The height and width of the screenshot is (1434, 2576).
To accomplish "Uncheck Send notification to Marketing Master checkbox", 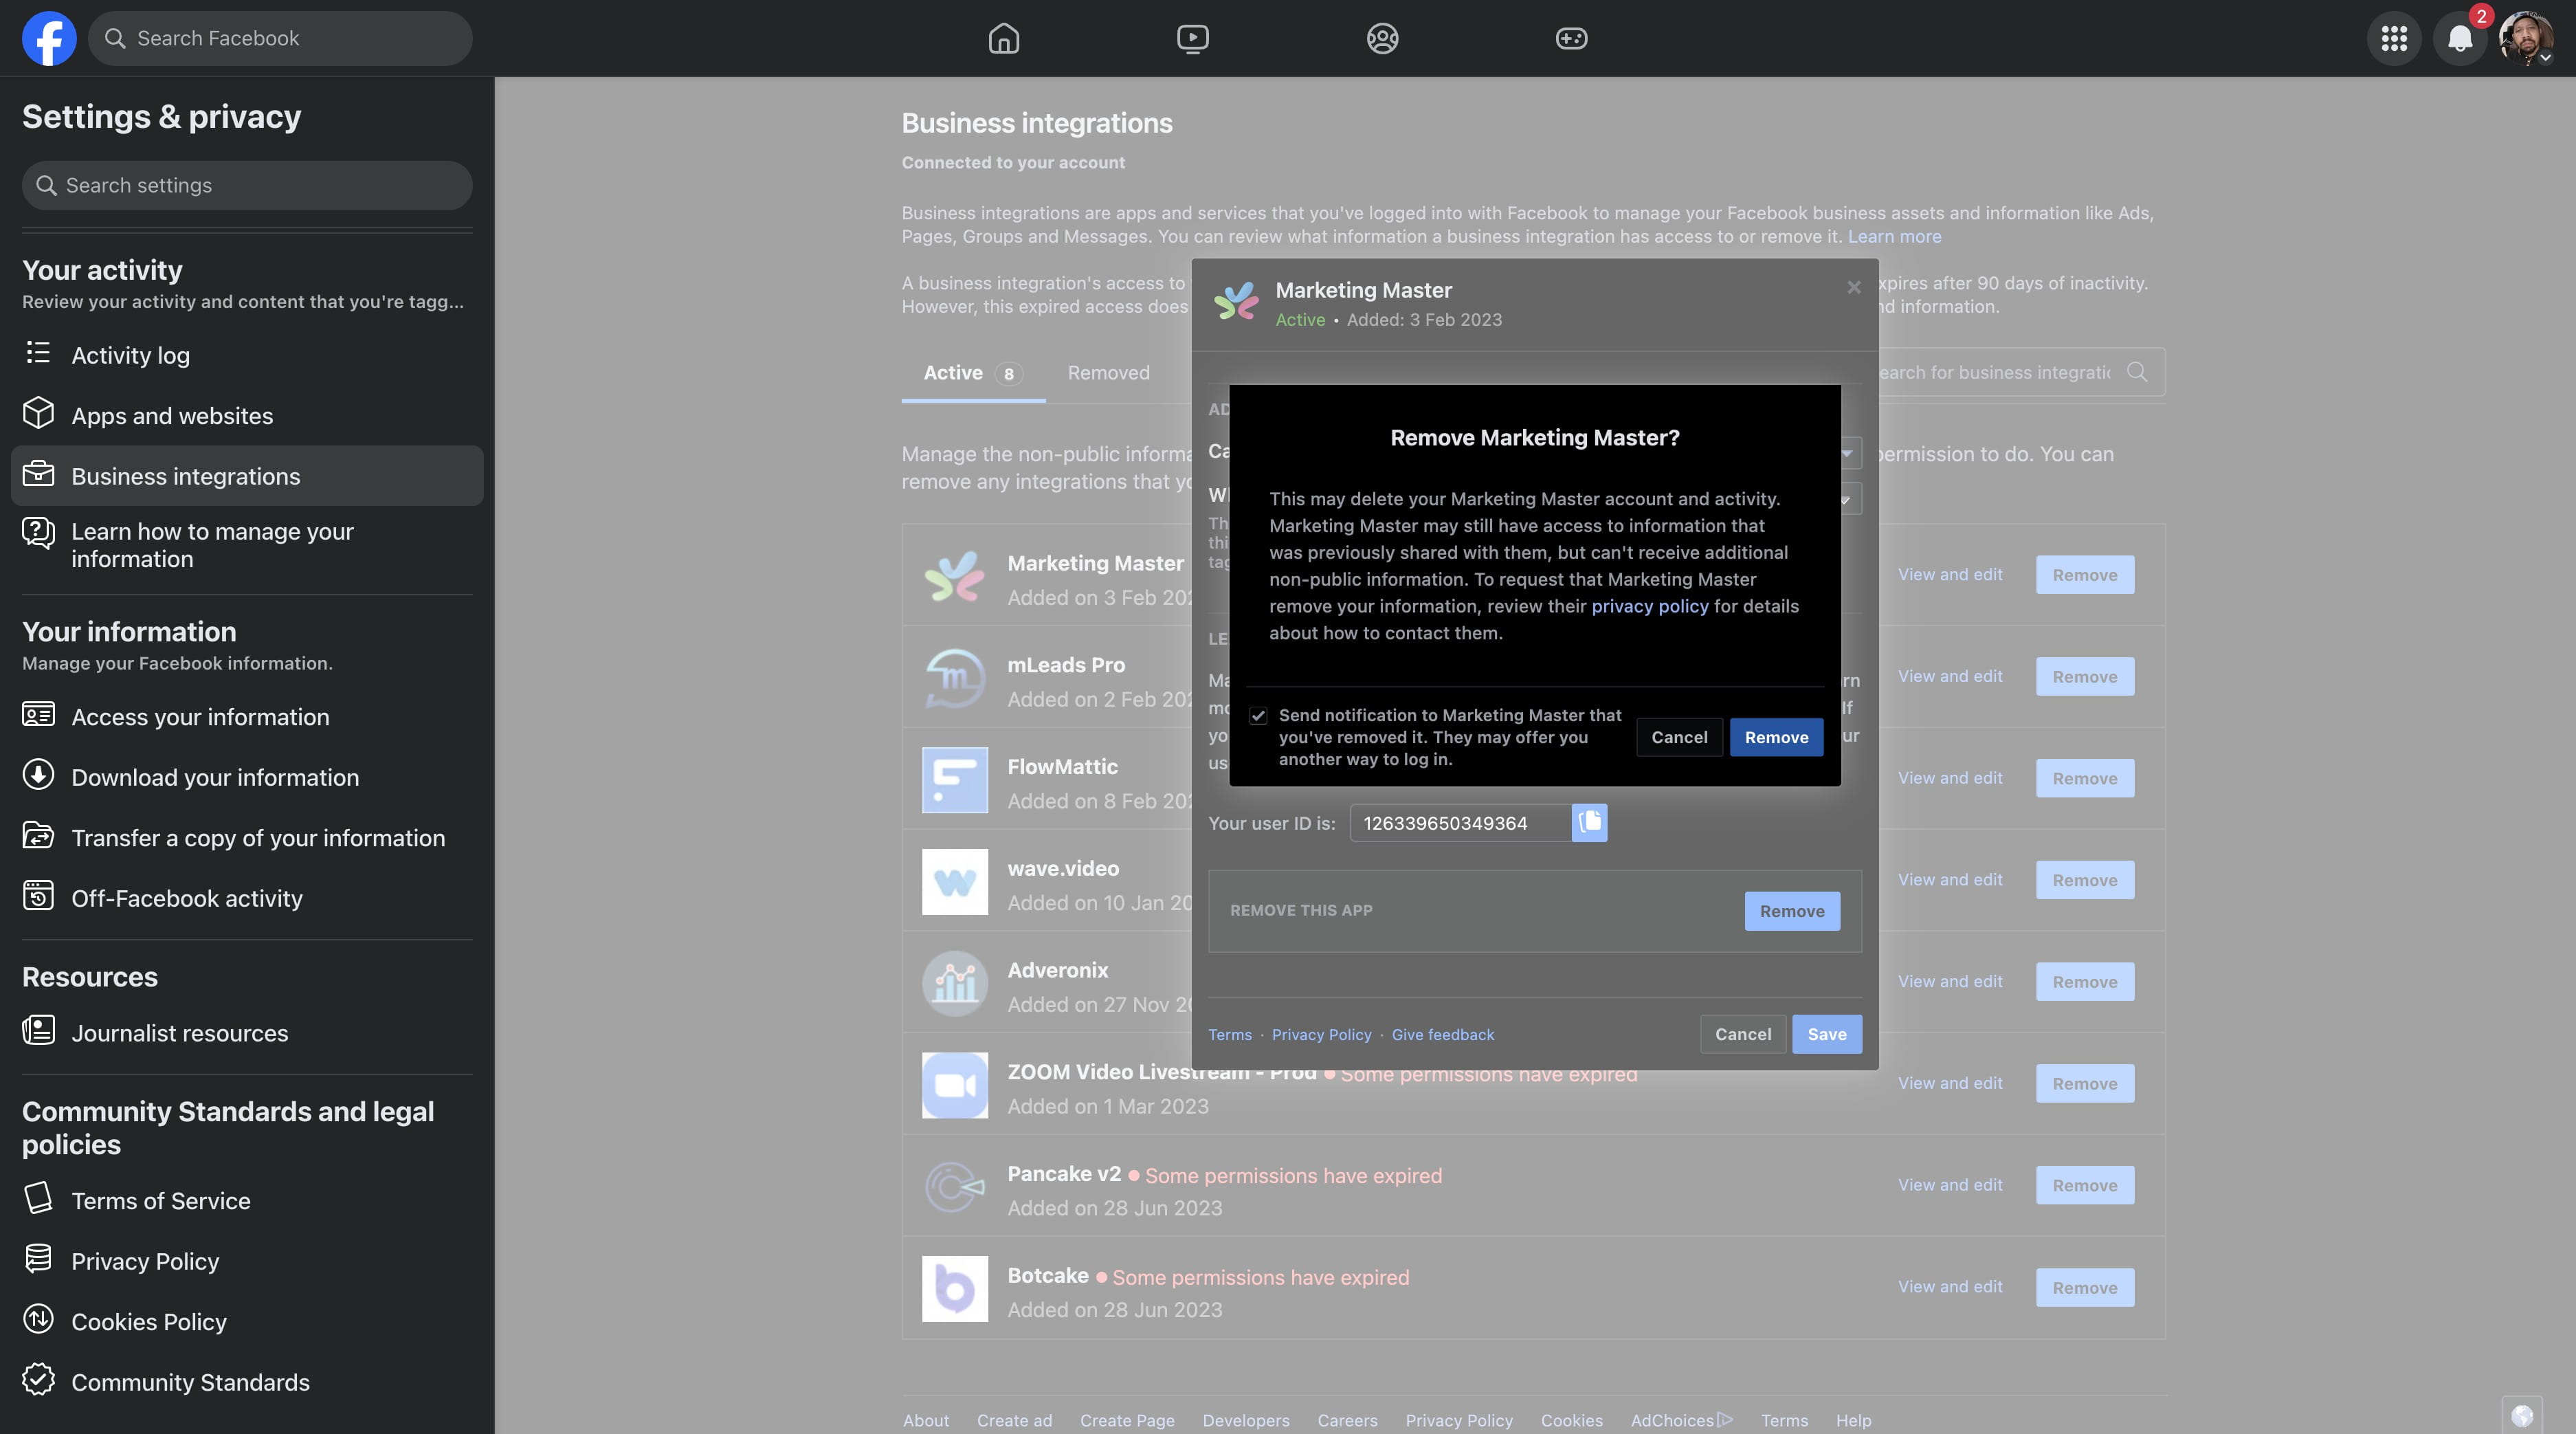I will pos(1258,716).
